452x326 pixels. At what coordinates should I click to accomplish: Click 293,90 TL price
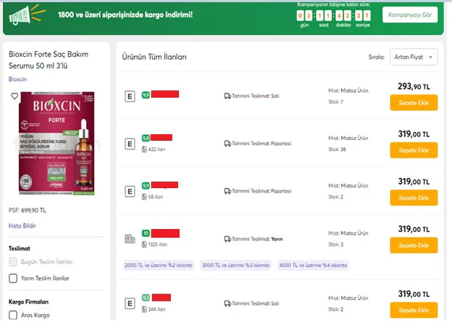click(413, 86)
